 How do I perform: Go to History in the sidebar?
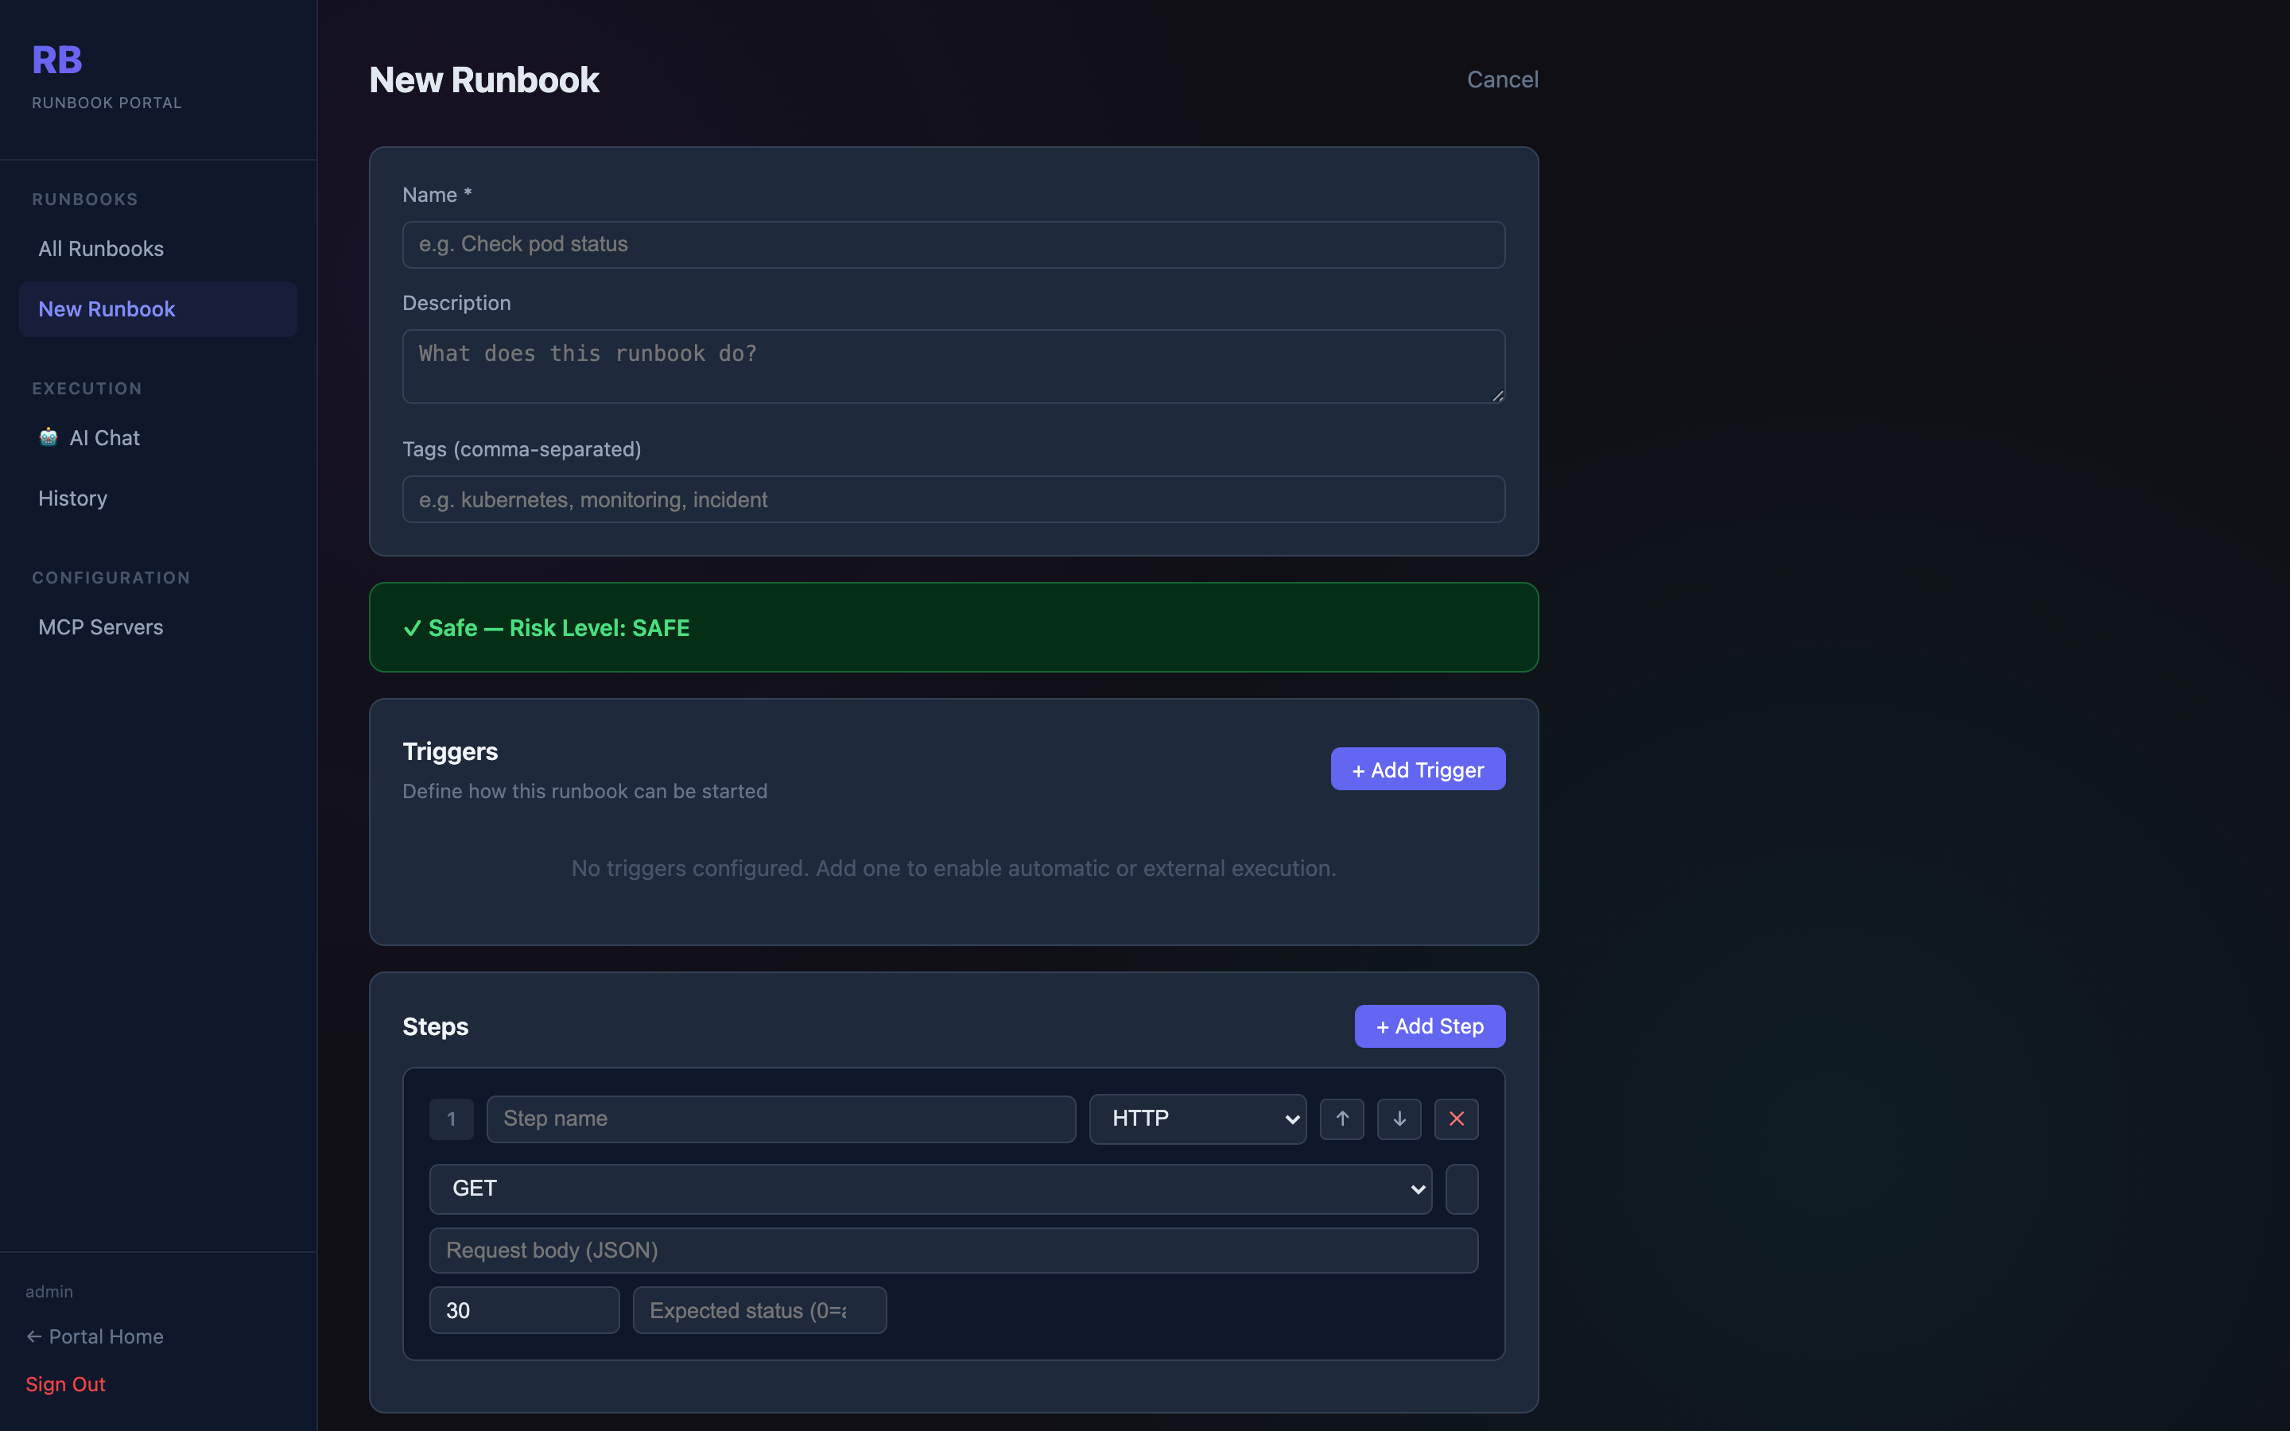click(72, 498)
